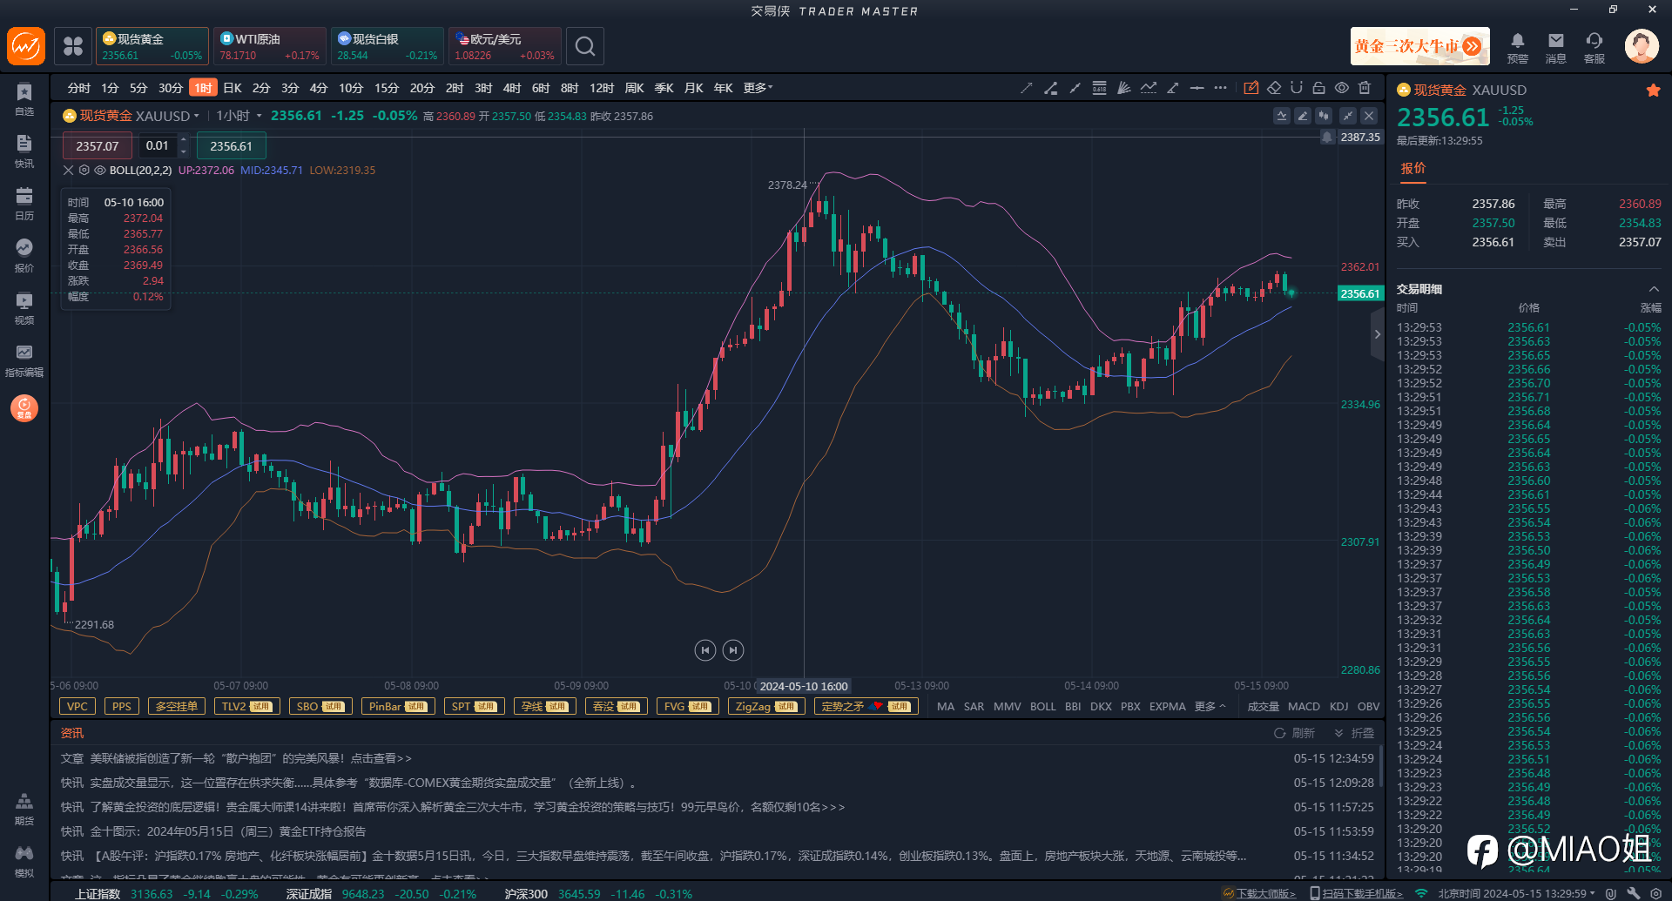Open the futures (期货) sidebar icon
Image resolution: width=1672 pixels, height=901 pixels.
coord(24,809)
